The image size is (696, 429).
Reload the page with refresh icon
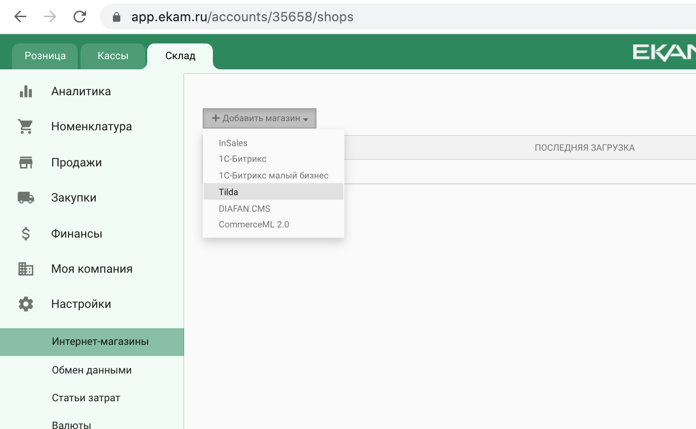(x=80, y=17)
